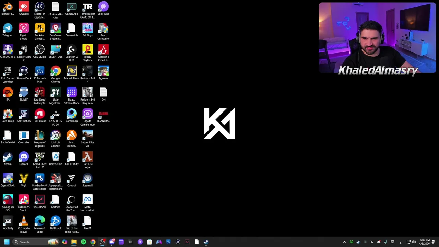Open the notification bell in the taskbar
The width and height of the screenshot is (439, 247).
[x=434, y=242]
